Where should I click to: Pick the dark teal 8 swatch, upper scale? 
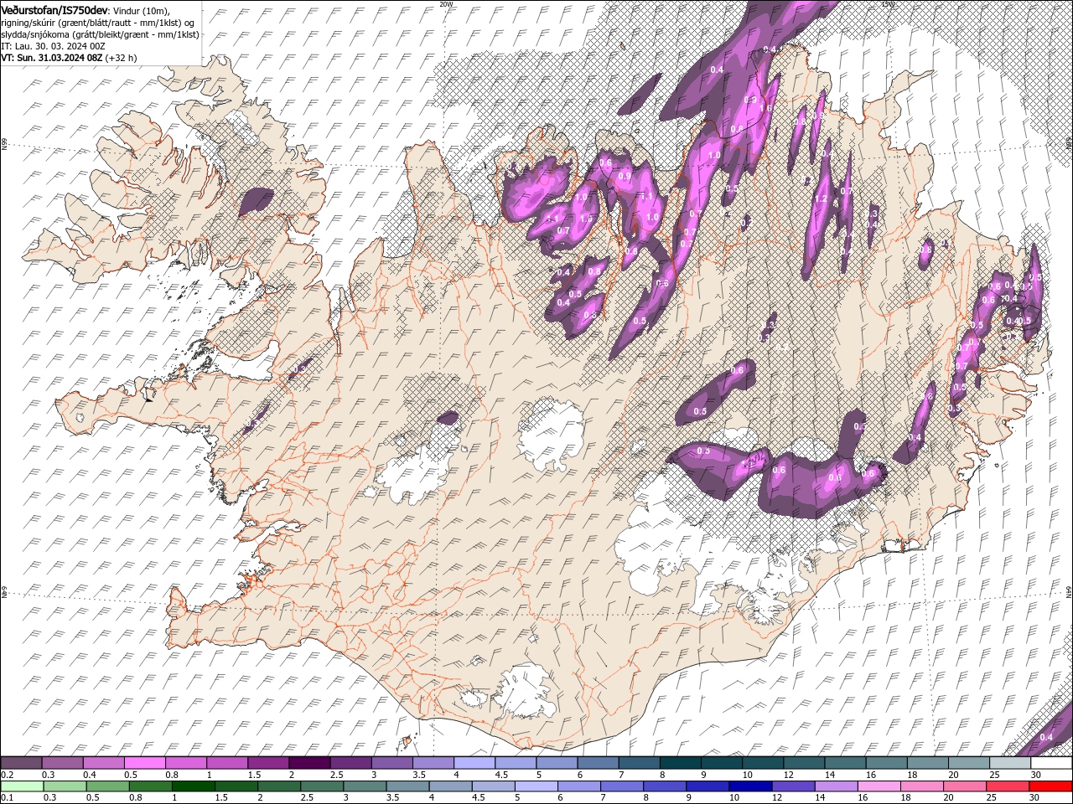click(680, 763)
